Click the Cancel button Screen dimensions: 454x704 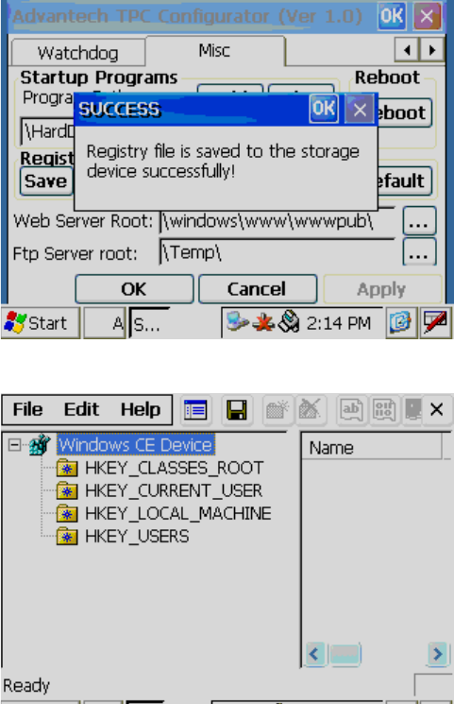[258, 289]
